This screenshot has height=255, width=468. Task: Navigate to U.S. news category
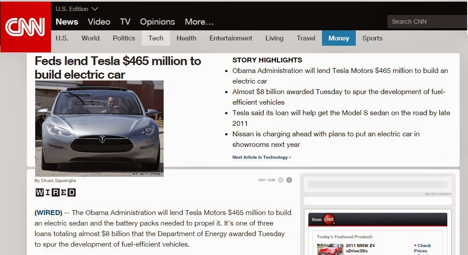click(62, 38)
